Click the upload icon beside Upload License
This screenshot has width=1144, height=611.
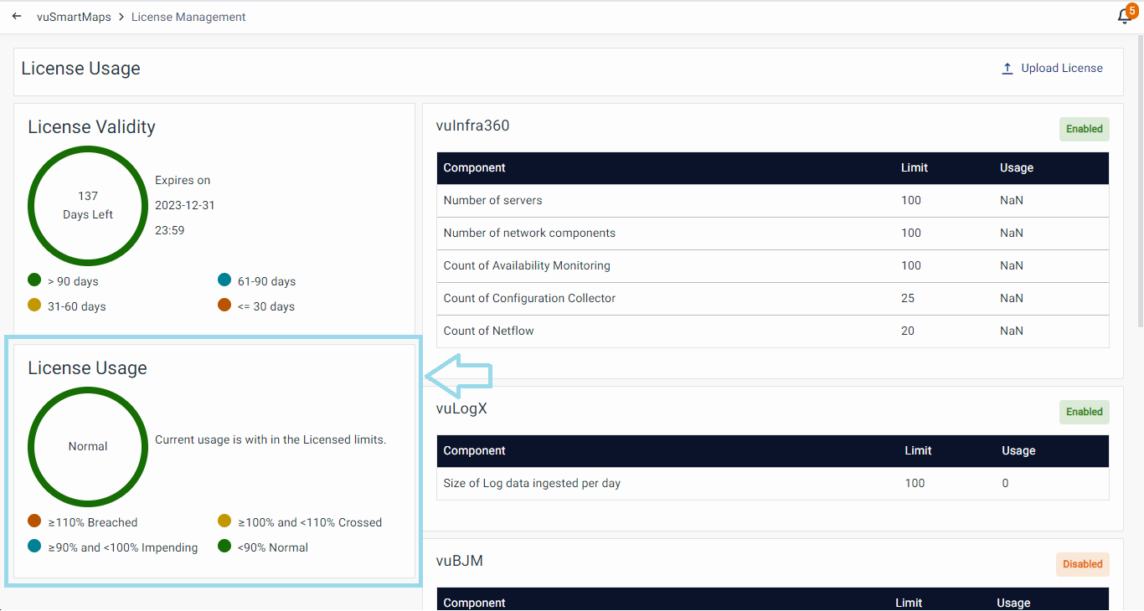1007,69
